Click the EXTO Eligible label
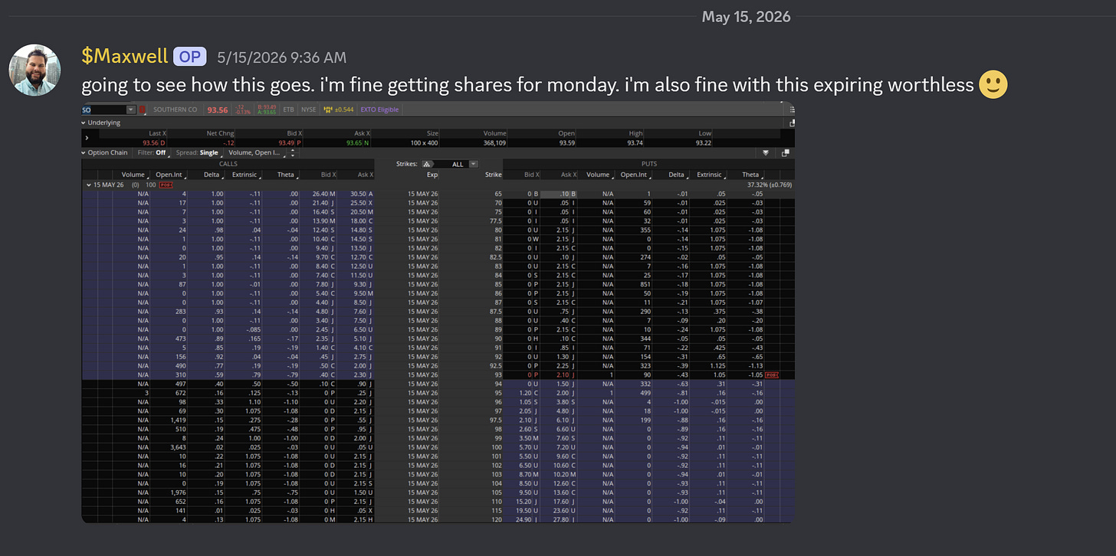Image resolution: width=1116 pixels, height=556 pixels. tap(379, 110)
